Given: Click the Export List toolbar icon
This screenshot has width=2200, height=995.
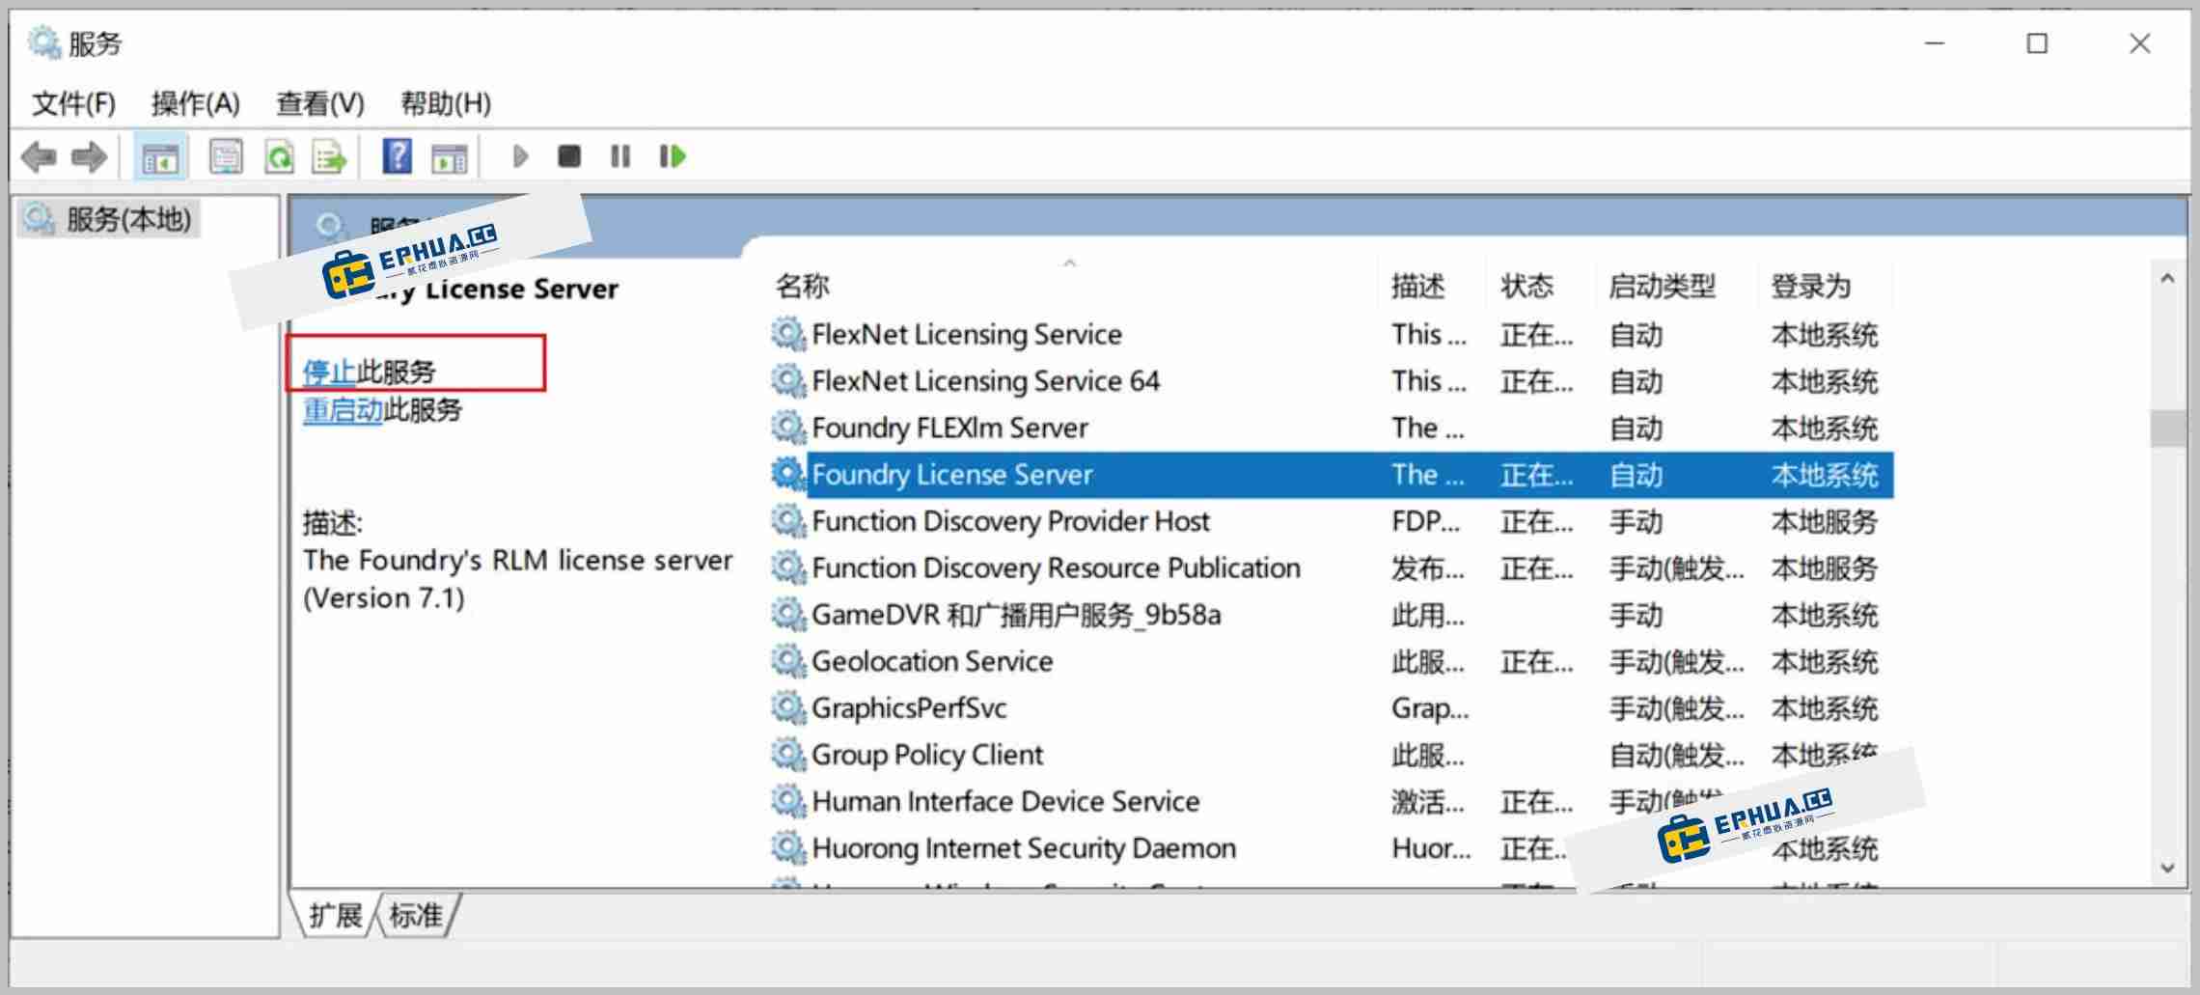Looking at the screenshot, I should [329, 156].
